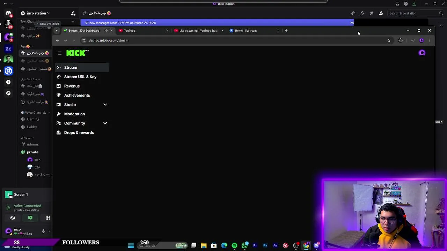
Task: Open Discord activities button in voice panel
Action: click(x=48, y=218)
